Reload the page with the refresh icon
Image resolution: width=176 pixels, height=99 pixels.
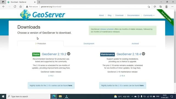[15, 7]
